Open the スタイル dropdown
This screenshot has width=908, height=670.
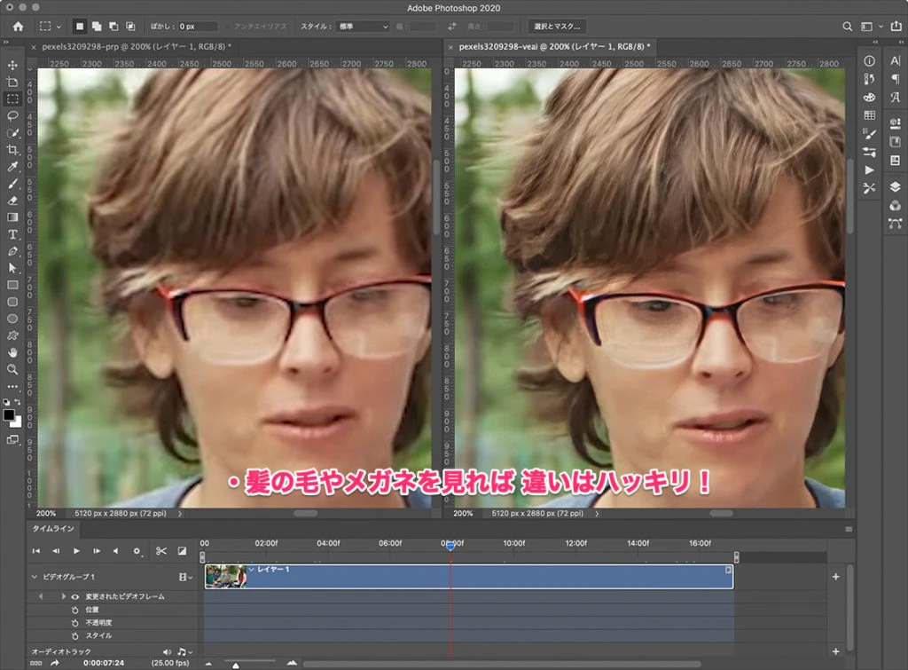tap(364, 27)
